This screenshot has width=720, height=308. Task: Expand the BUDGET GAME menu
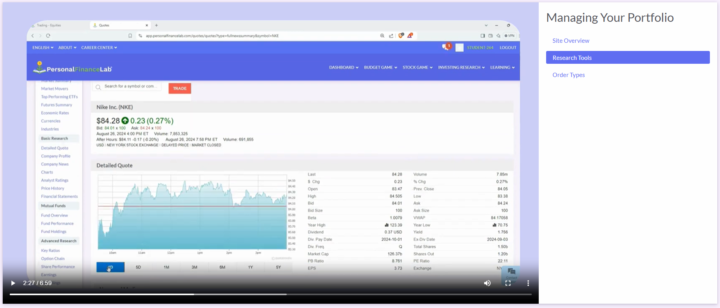pos(380,67)
